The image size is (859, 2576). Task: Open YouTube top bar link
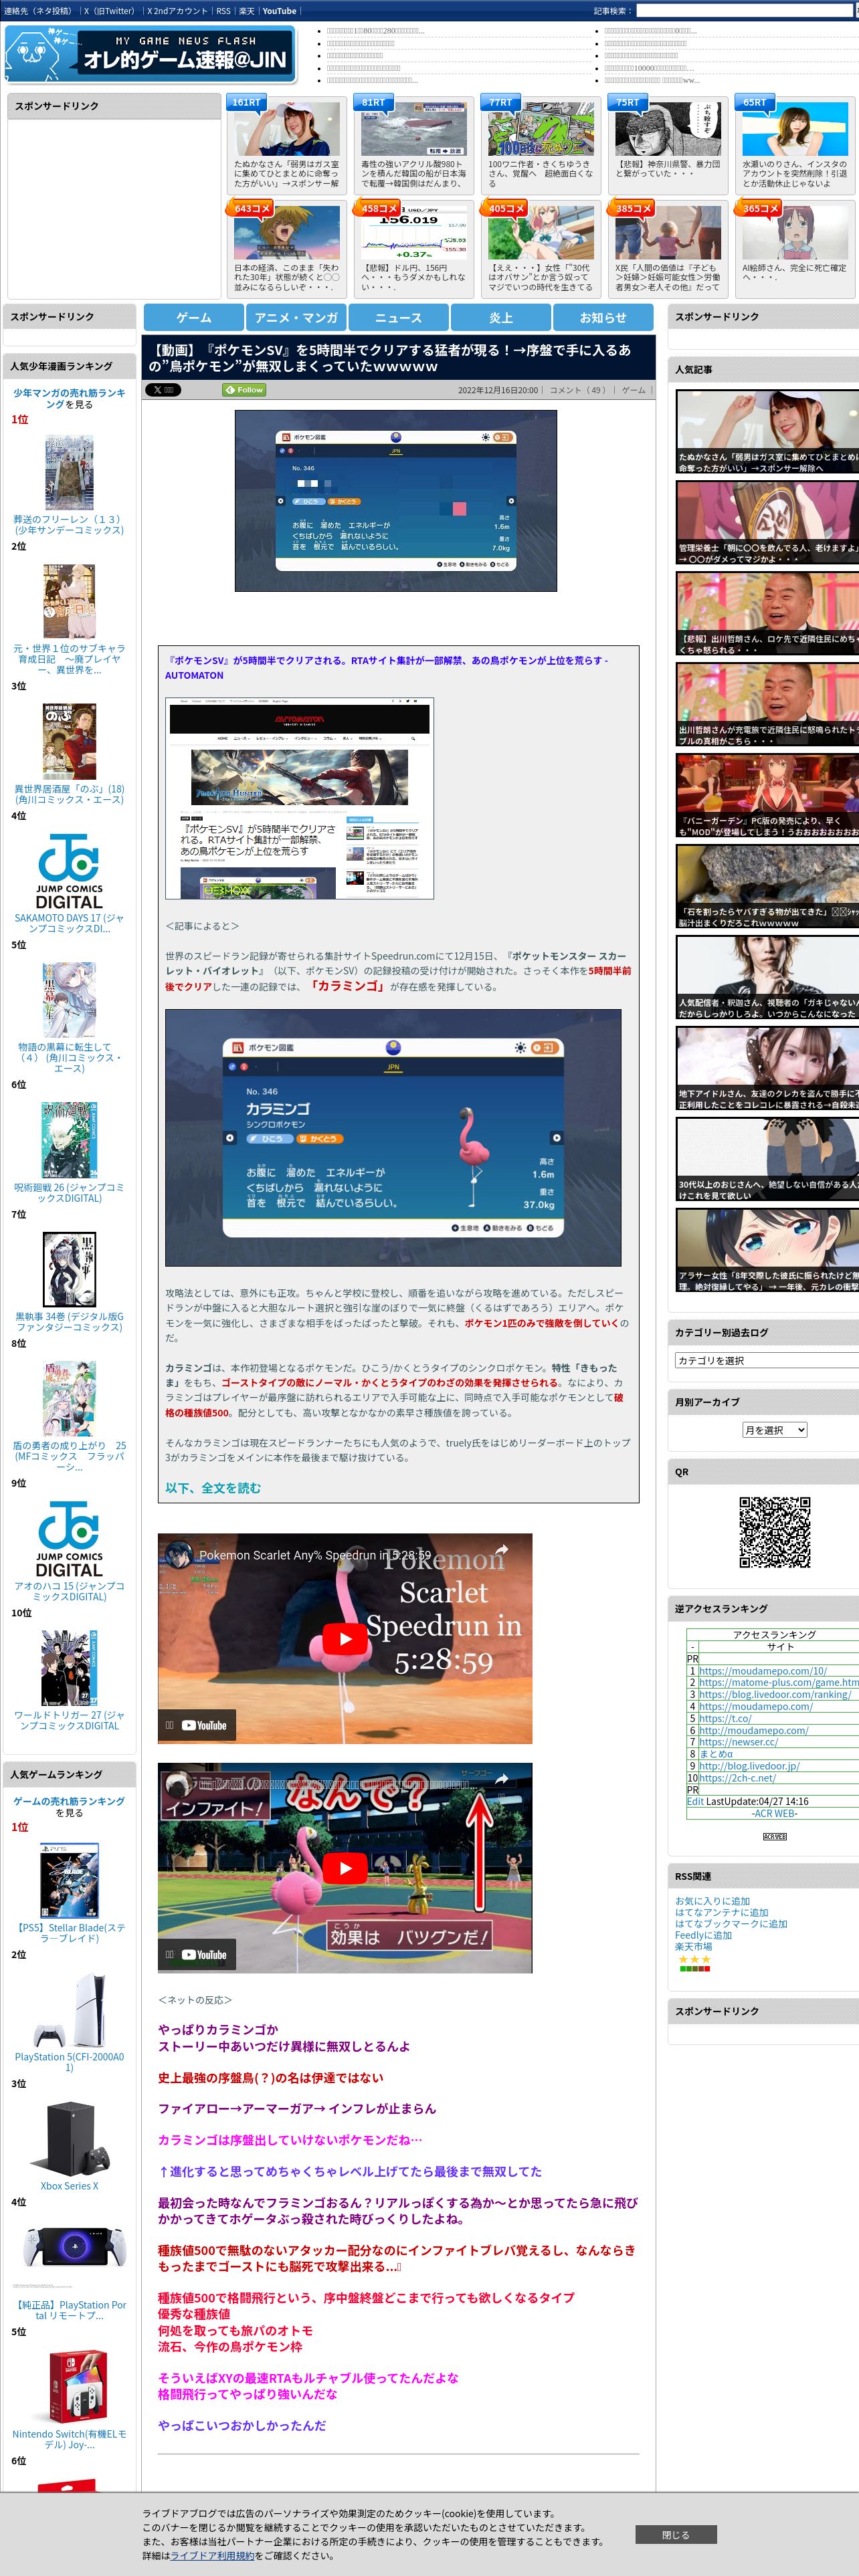[x=279, y=11]
